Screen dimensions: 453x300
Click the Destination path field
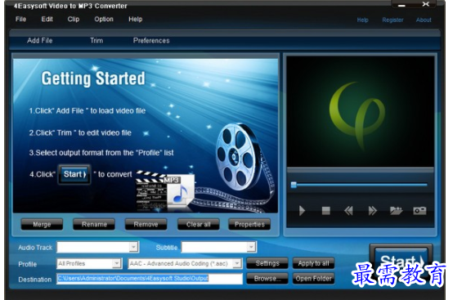150,279
